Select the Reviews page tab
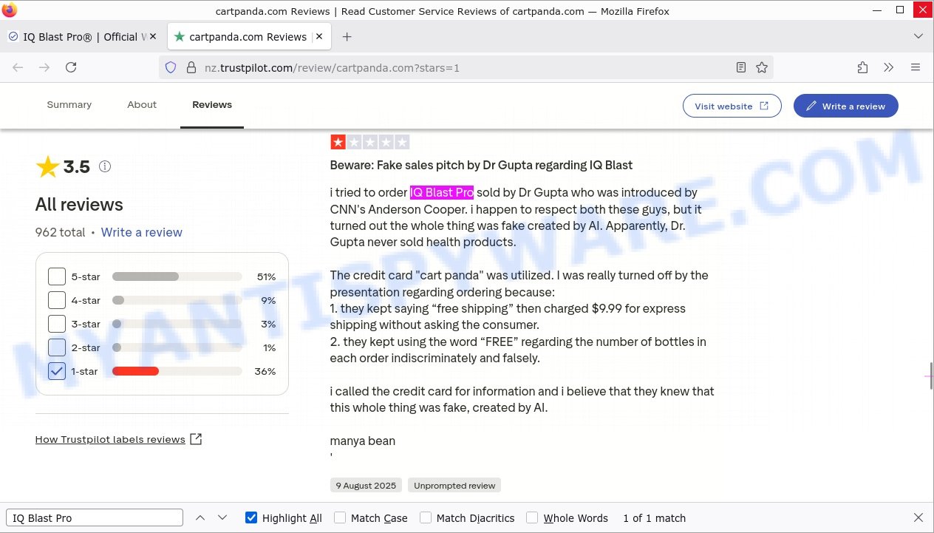This screenshot has height=533, width=934. click(x=212, y=105)
